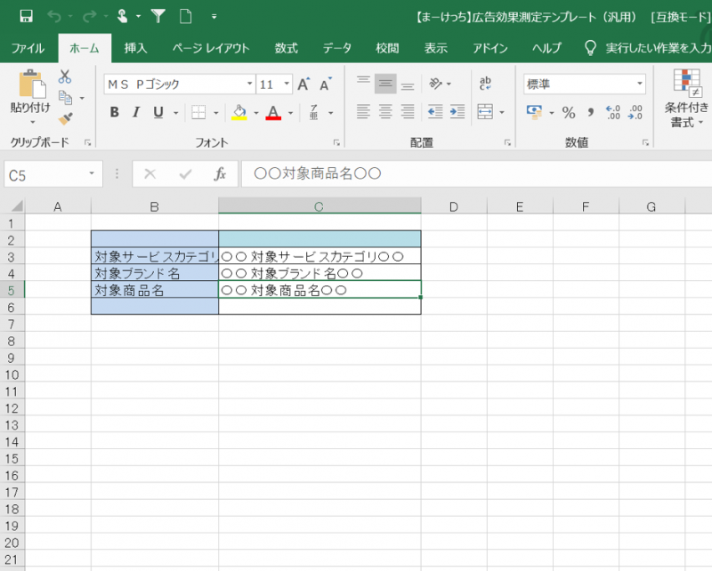Image resolution: width=712 pixels, height=571 pixels.
Task: Click the 貼り付け paste button
Action: coord(30,93)
